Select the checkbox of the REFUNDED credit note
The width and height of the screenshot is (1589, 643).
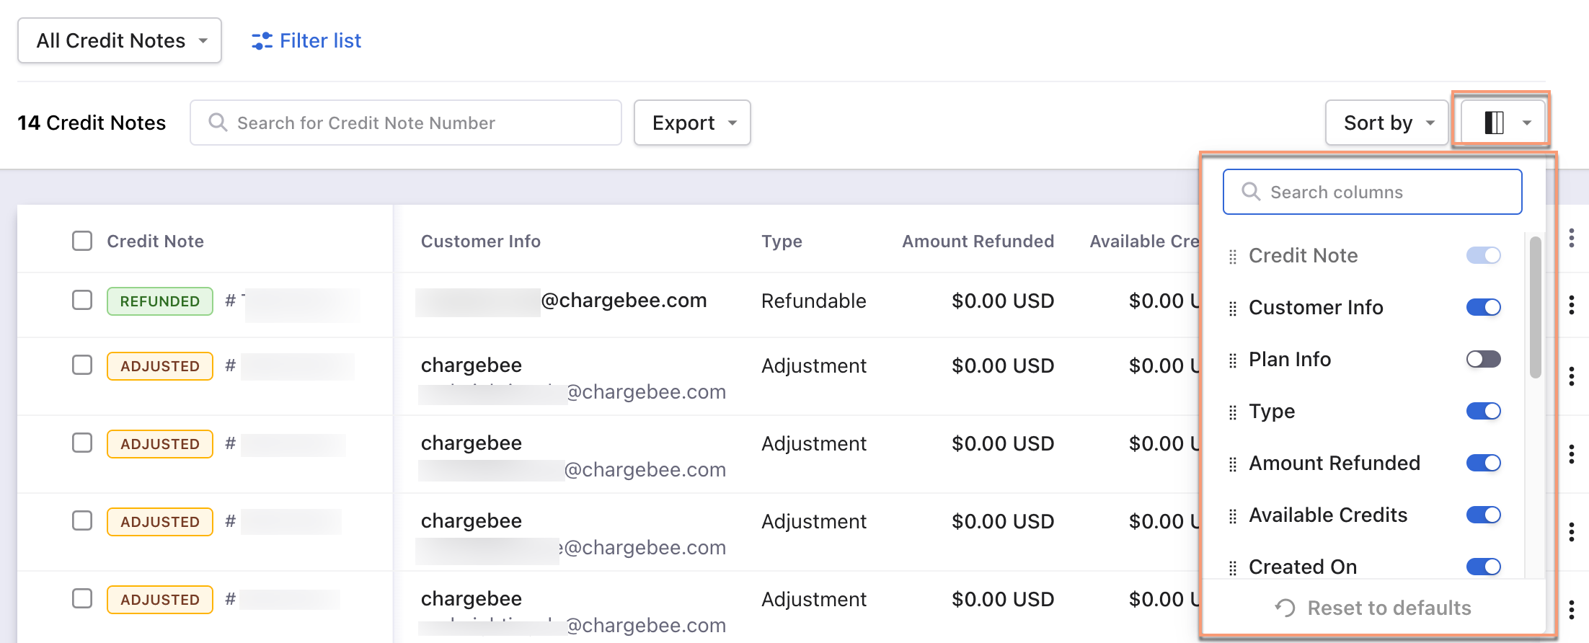[x=82, y=300]
